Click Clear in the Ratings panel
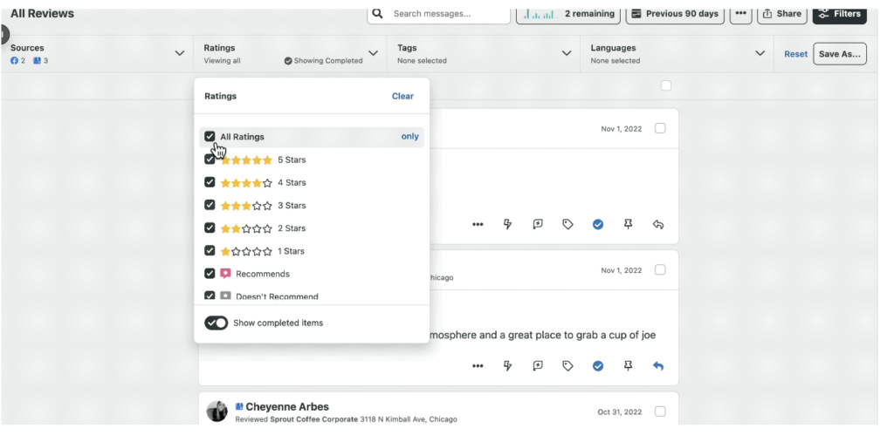The width and height of the screenshot is (894, 435). coord(402,96)
